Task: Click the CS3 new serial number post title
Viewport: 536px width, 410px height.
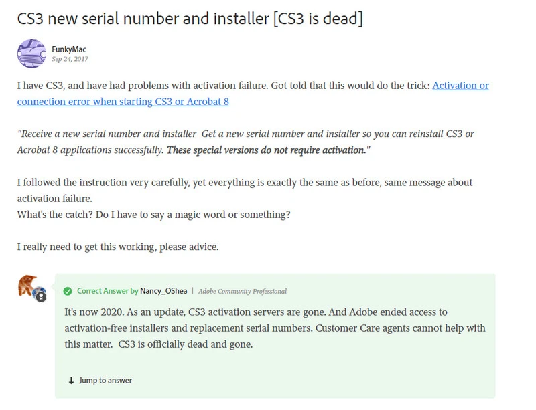Action: coord(190,18)
